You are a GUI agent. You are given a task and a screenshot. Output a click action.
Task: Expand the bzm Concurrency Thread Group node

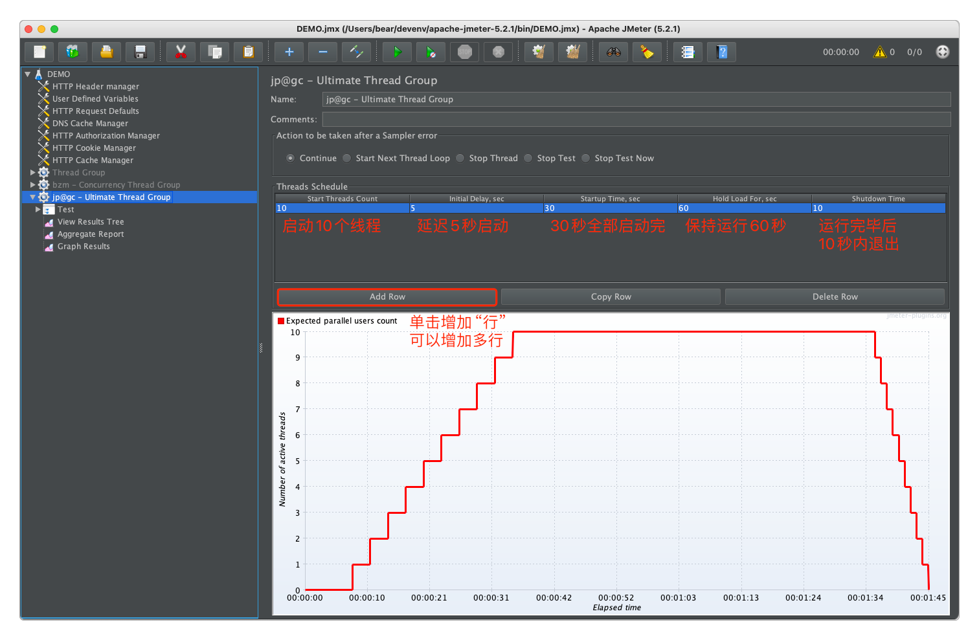pyautogui.click(x=33, y=184)
